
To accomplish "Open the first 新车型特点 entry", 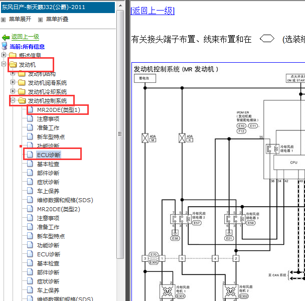I will [x=51, y=137].
